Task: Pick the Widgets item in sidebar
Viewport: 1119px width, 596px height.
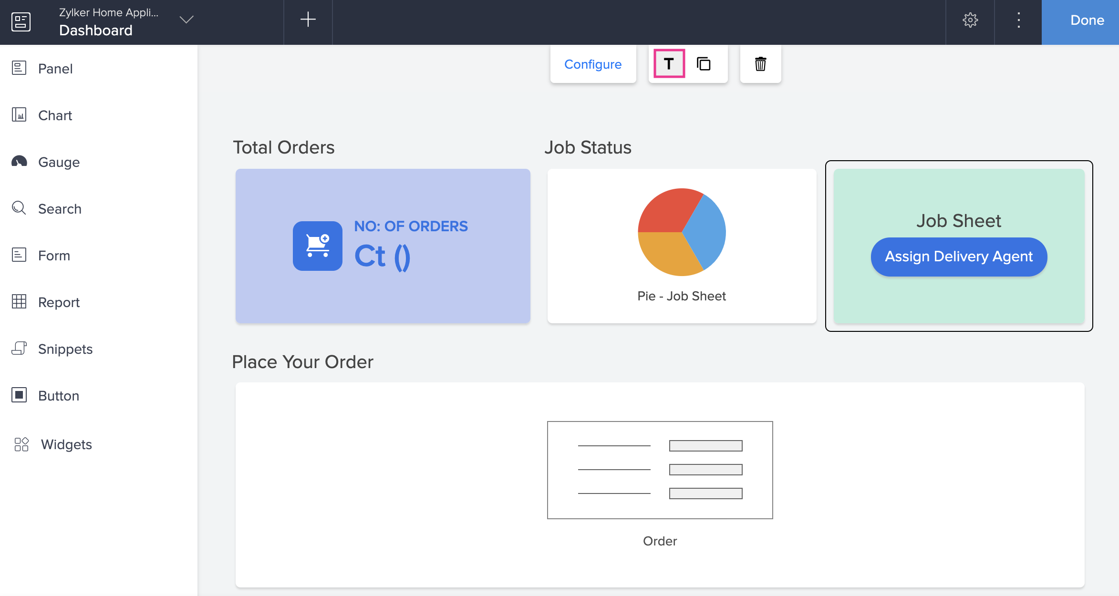Action: point(66,444)
